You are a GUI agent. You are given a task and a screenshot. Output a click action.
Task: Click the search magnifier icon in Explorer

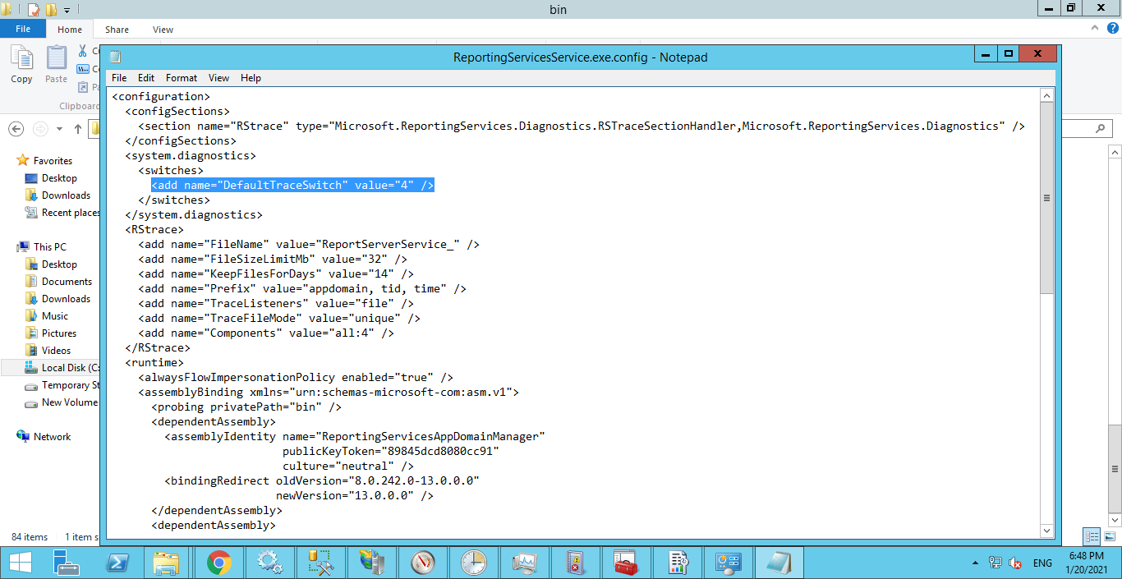point(1101,129)
